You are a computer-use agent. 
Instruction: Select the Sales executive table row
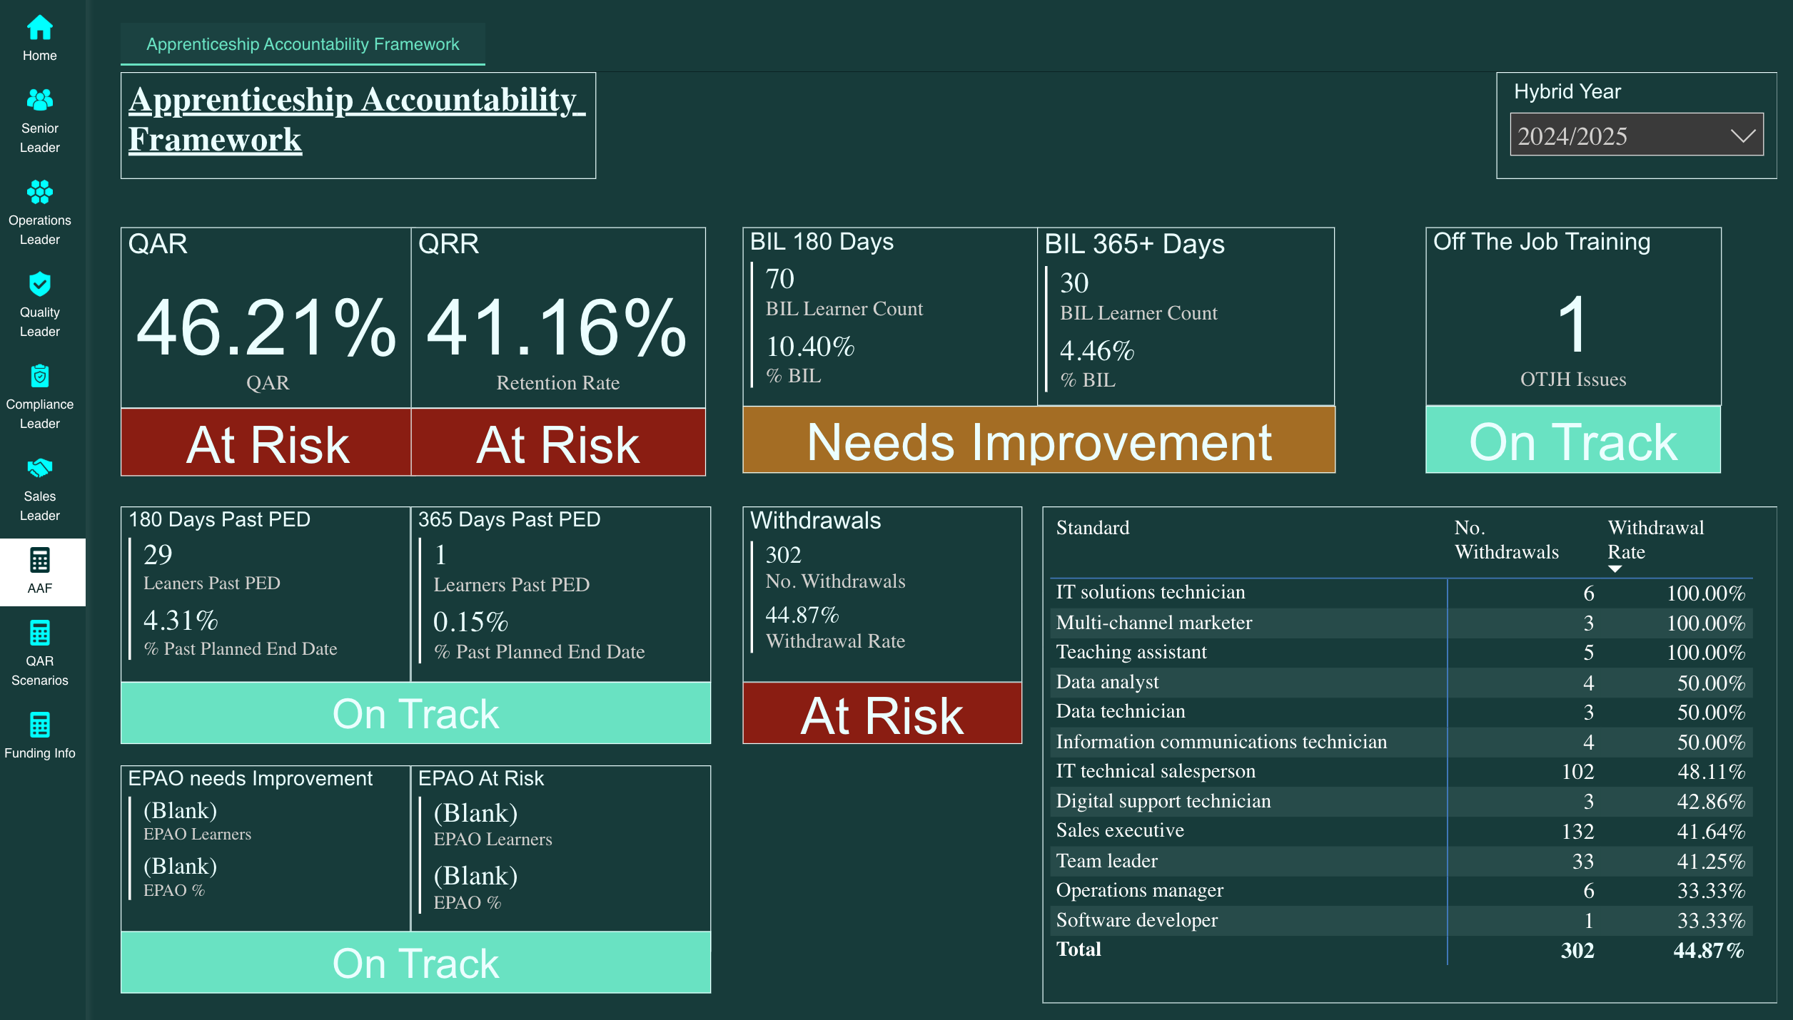tap(1119, 831)
